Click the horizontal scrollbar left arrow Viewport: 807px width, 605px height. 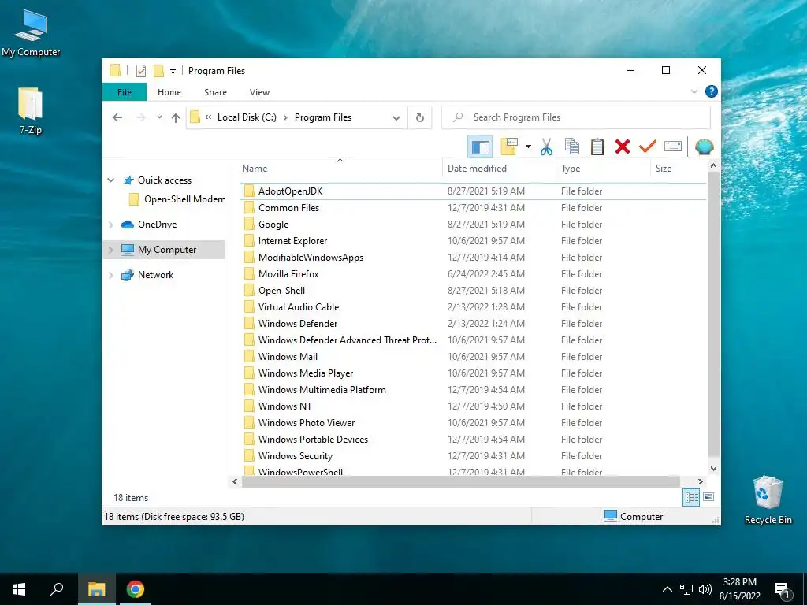pos(235,482)
